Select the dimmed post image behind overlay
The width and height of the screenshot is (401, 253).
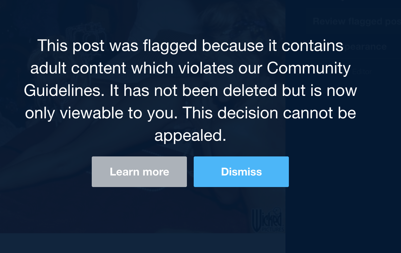142,116
